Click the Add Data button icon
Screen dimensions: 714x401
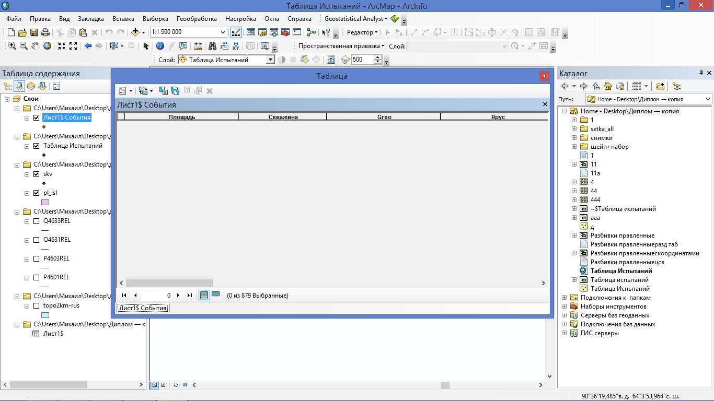pos(135,32)
